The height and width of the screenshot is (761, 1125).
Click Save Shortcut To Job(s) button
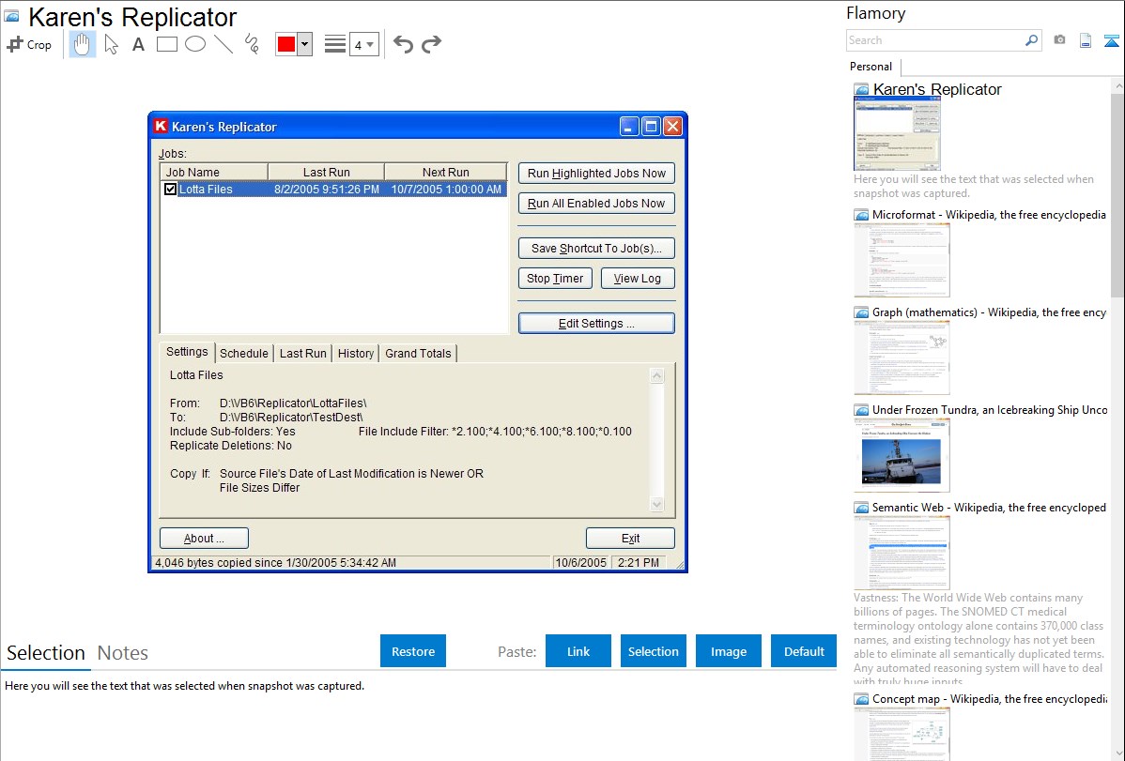coord(596,248)
